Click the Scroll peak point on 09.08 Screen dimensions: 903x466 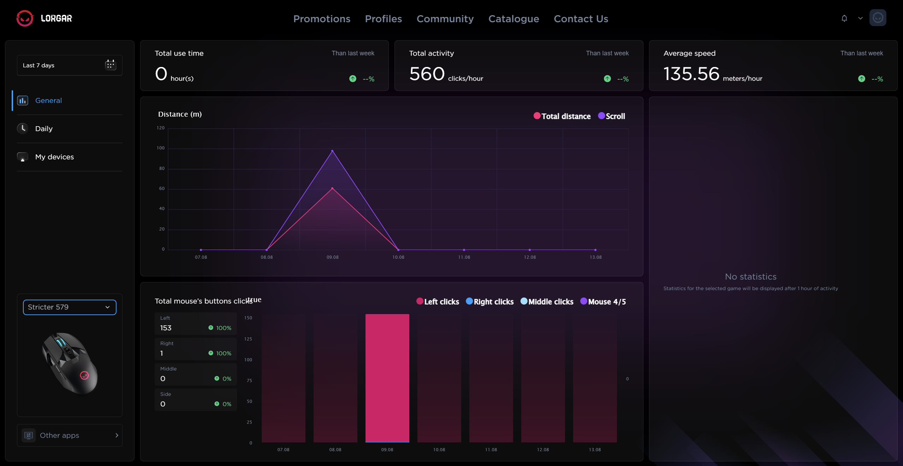332,151
